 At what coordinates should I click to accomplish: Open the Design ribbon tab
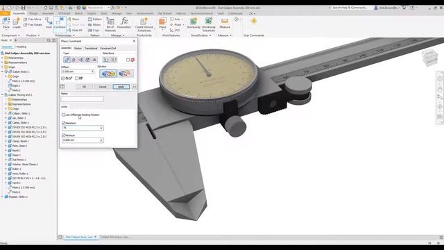pos(33,13)
